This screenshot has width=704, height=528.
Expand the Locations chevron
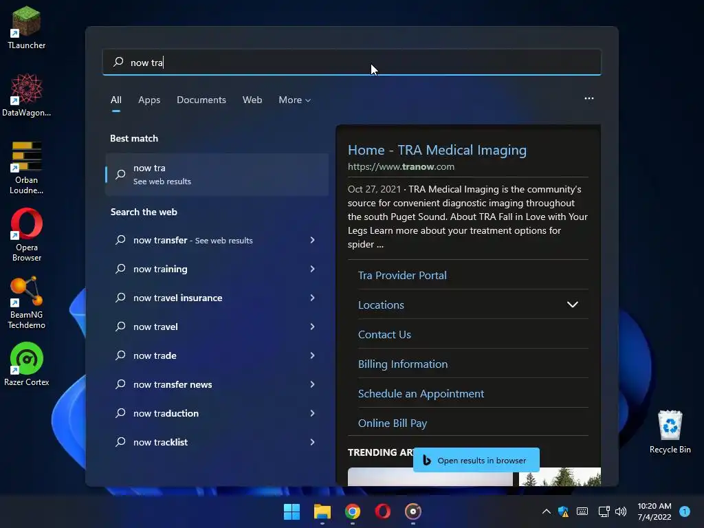coord(573,305)
